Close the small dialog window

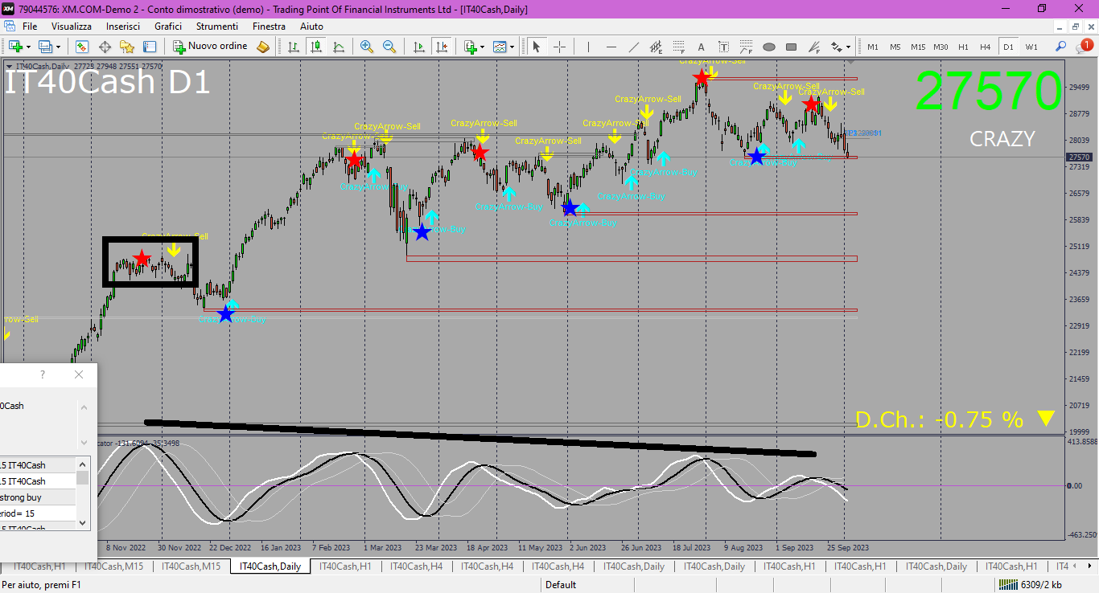tap(78, 374)
